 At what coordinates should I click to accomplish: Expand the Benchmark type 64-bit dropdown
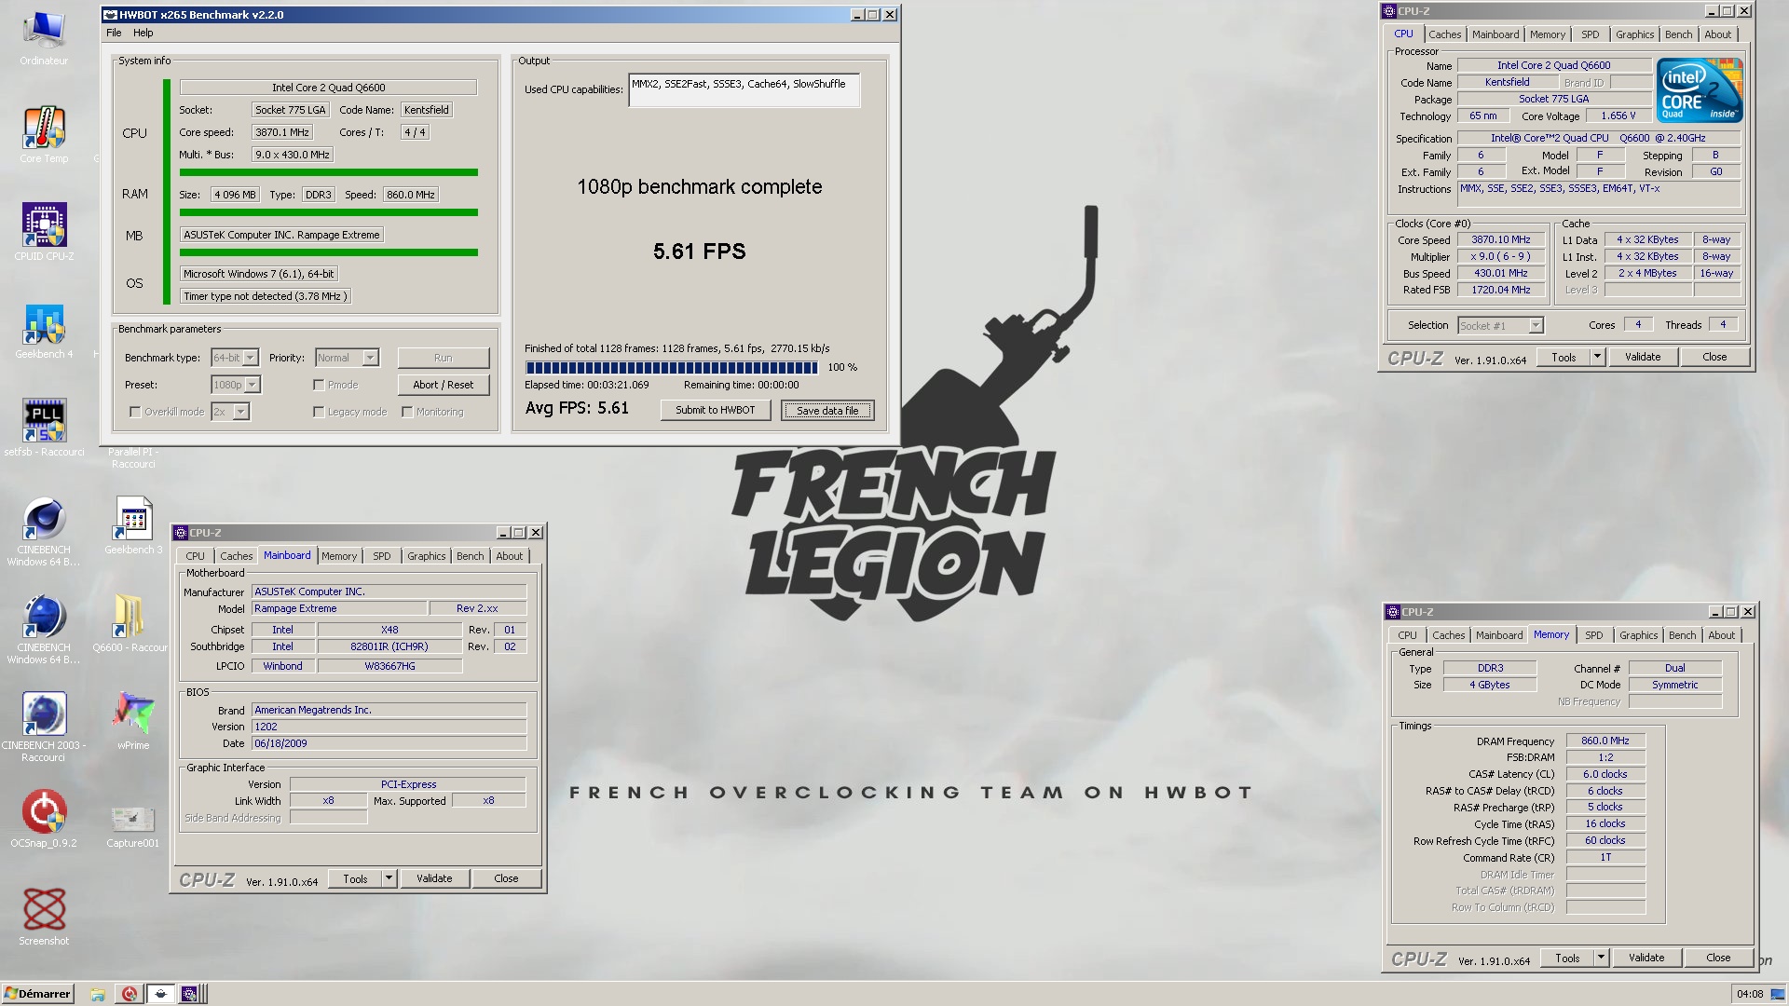tap(250, 358)
